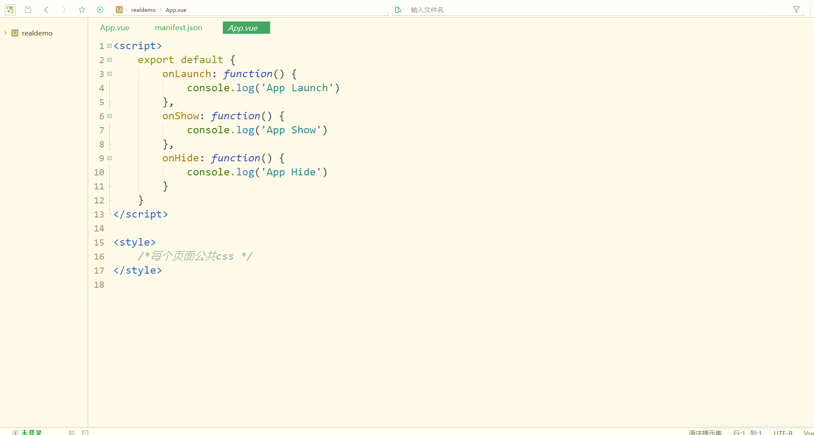Click the save file icon
Viewport: 814px width, 435px height.
click(28, 10)
